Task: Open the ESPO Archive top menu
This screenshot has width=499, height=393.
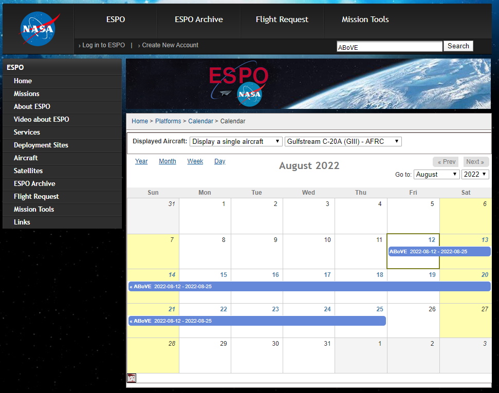Action: point(199,20)
